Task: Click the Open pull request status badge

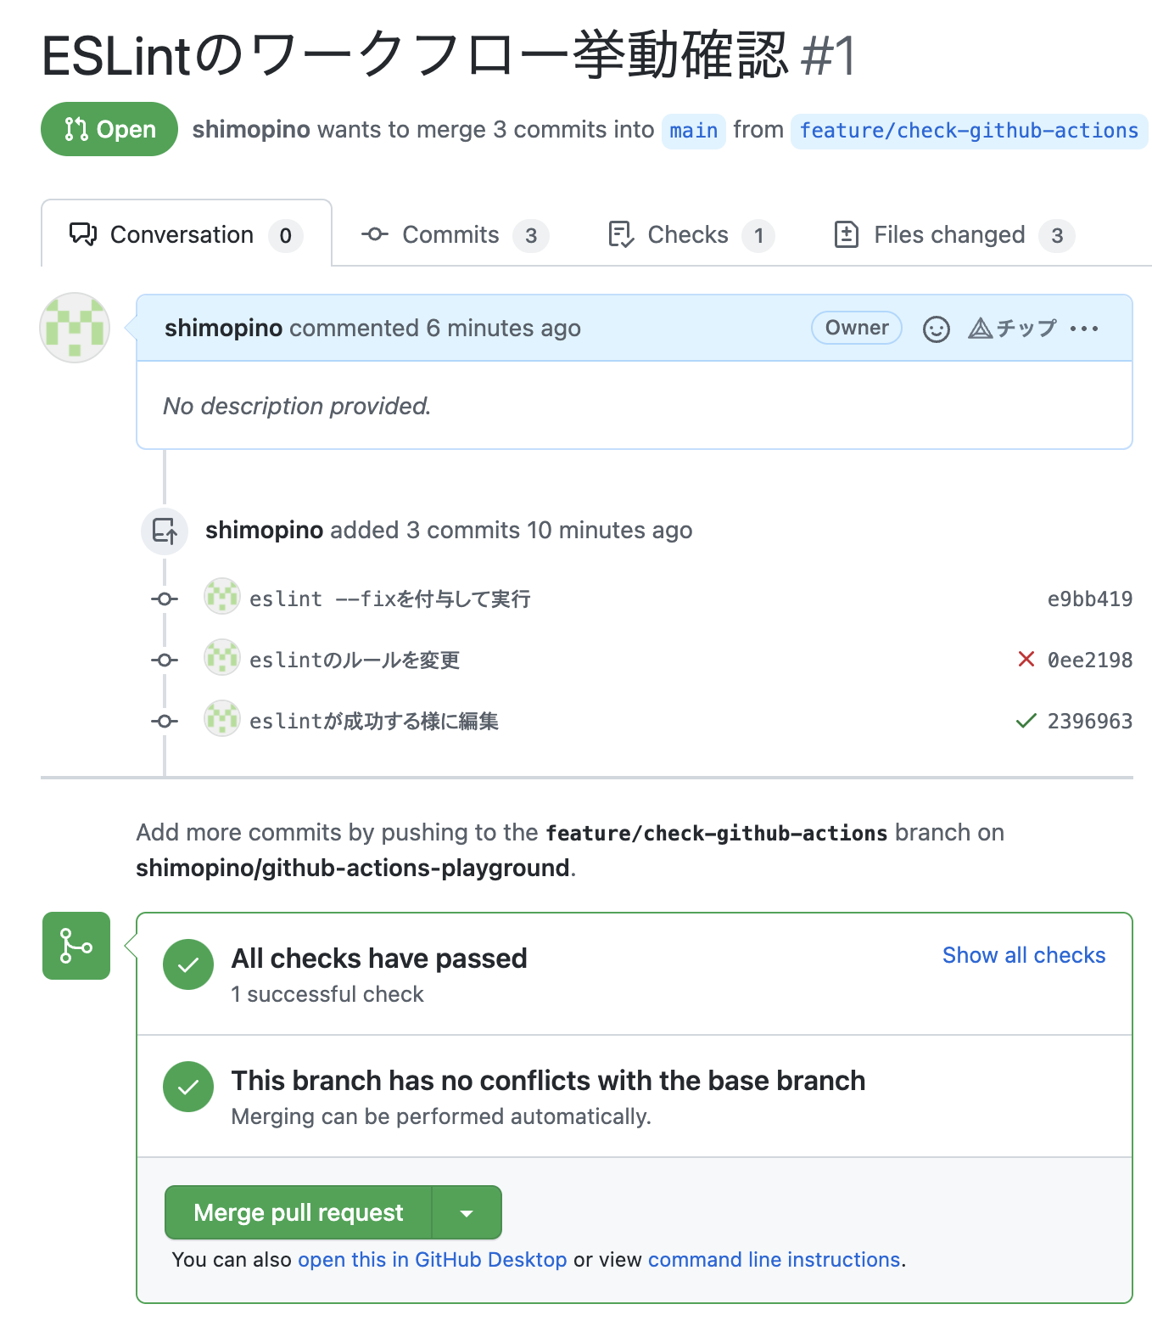Action: click(109, 129)
